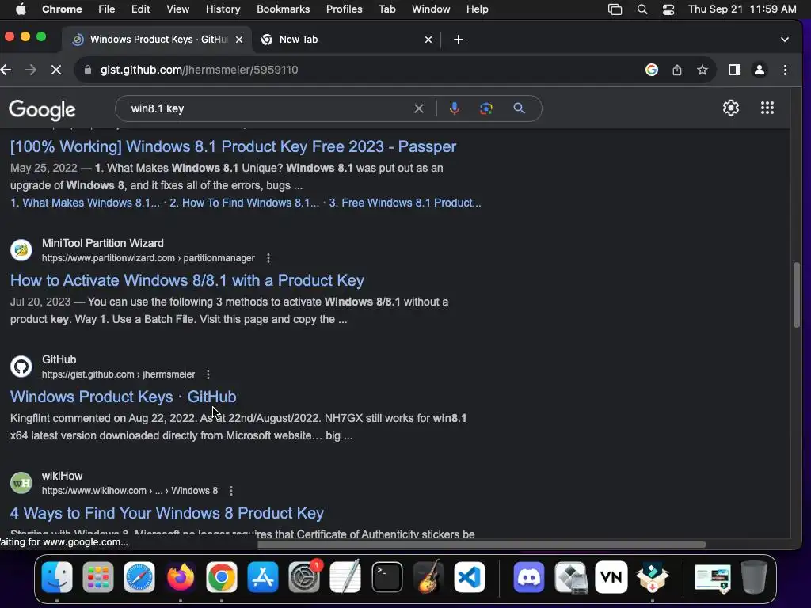
Task: Click the Google logo on search page
Action: point(42,109)
